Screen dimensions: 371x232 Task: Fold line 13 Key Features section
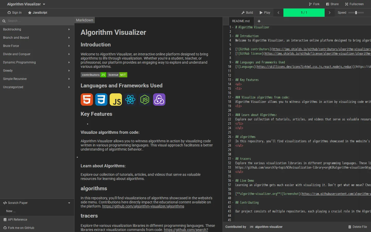pyautogui.click(x=233, y=80)
